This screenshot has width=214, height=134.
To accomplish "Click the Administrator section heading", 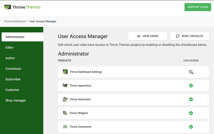I will point(73,54).
